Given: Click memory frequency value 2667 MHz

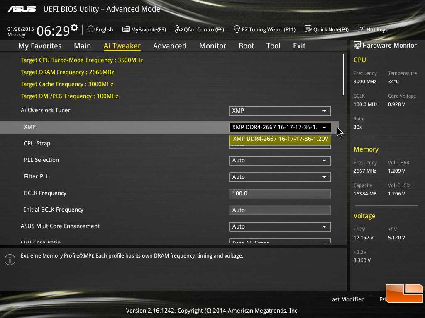Looking at the screenshot, I should point(365,171).
